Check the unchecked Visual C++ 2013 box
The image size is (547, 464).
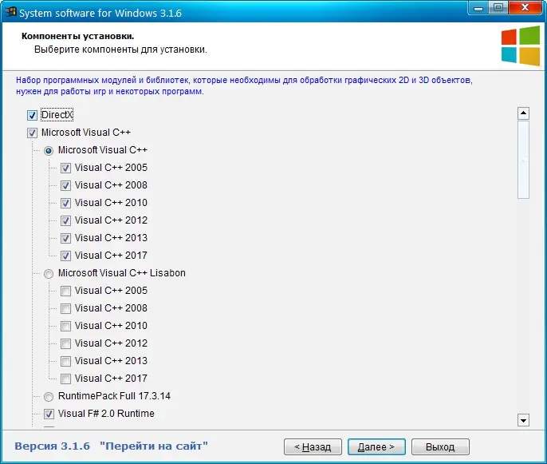coord(65,361)
